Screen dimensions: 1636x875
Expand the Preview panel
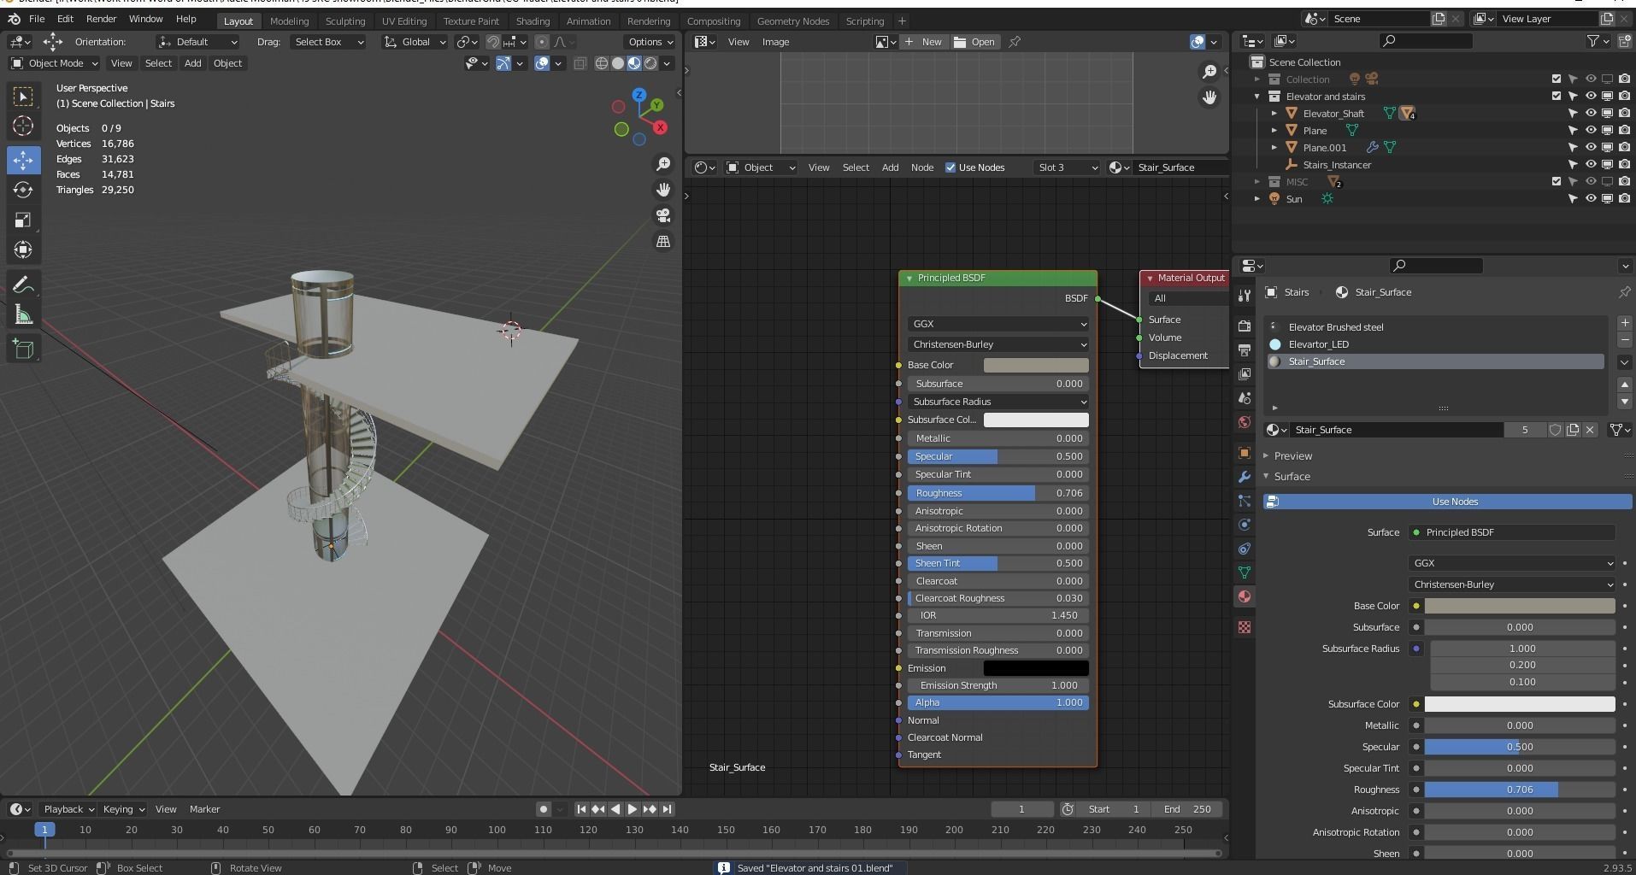[1292, 456]
